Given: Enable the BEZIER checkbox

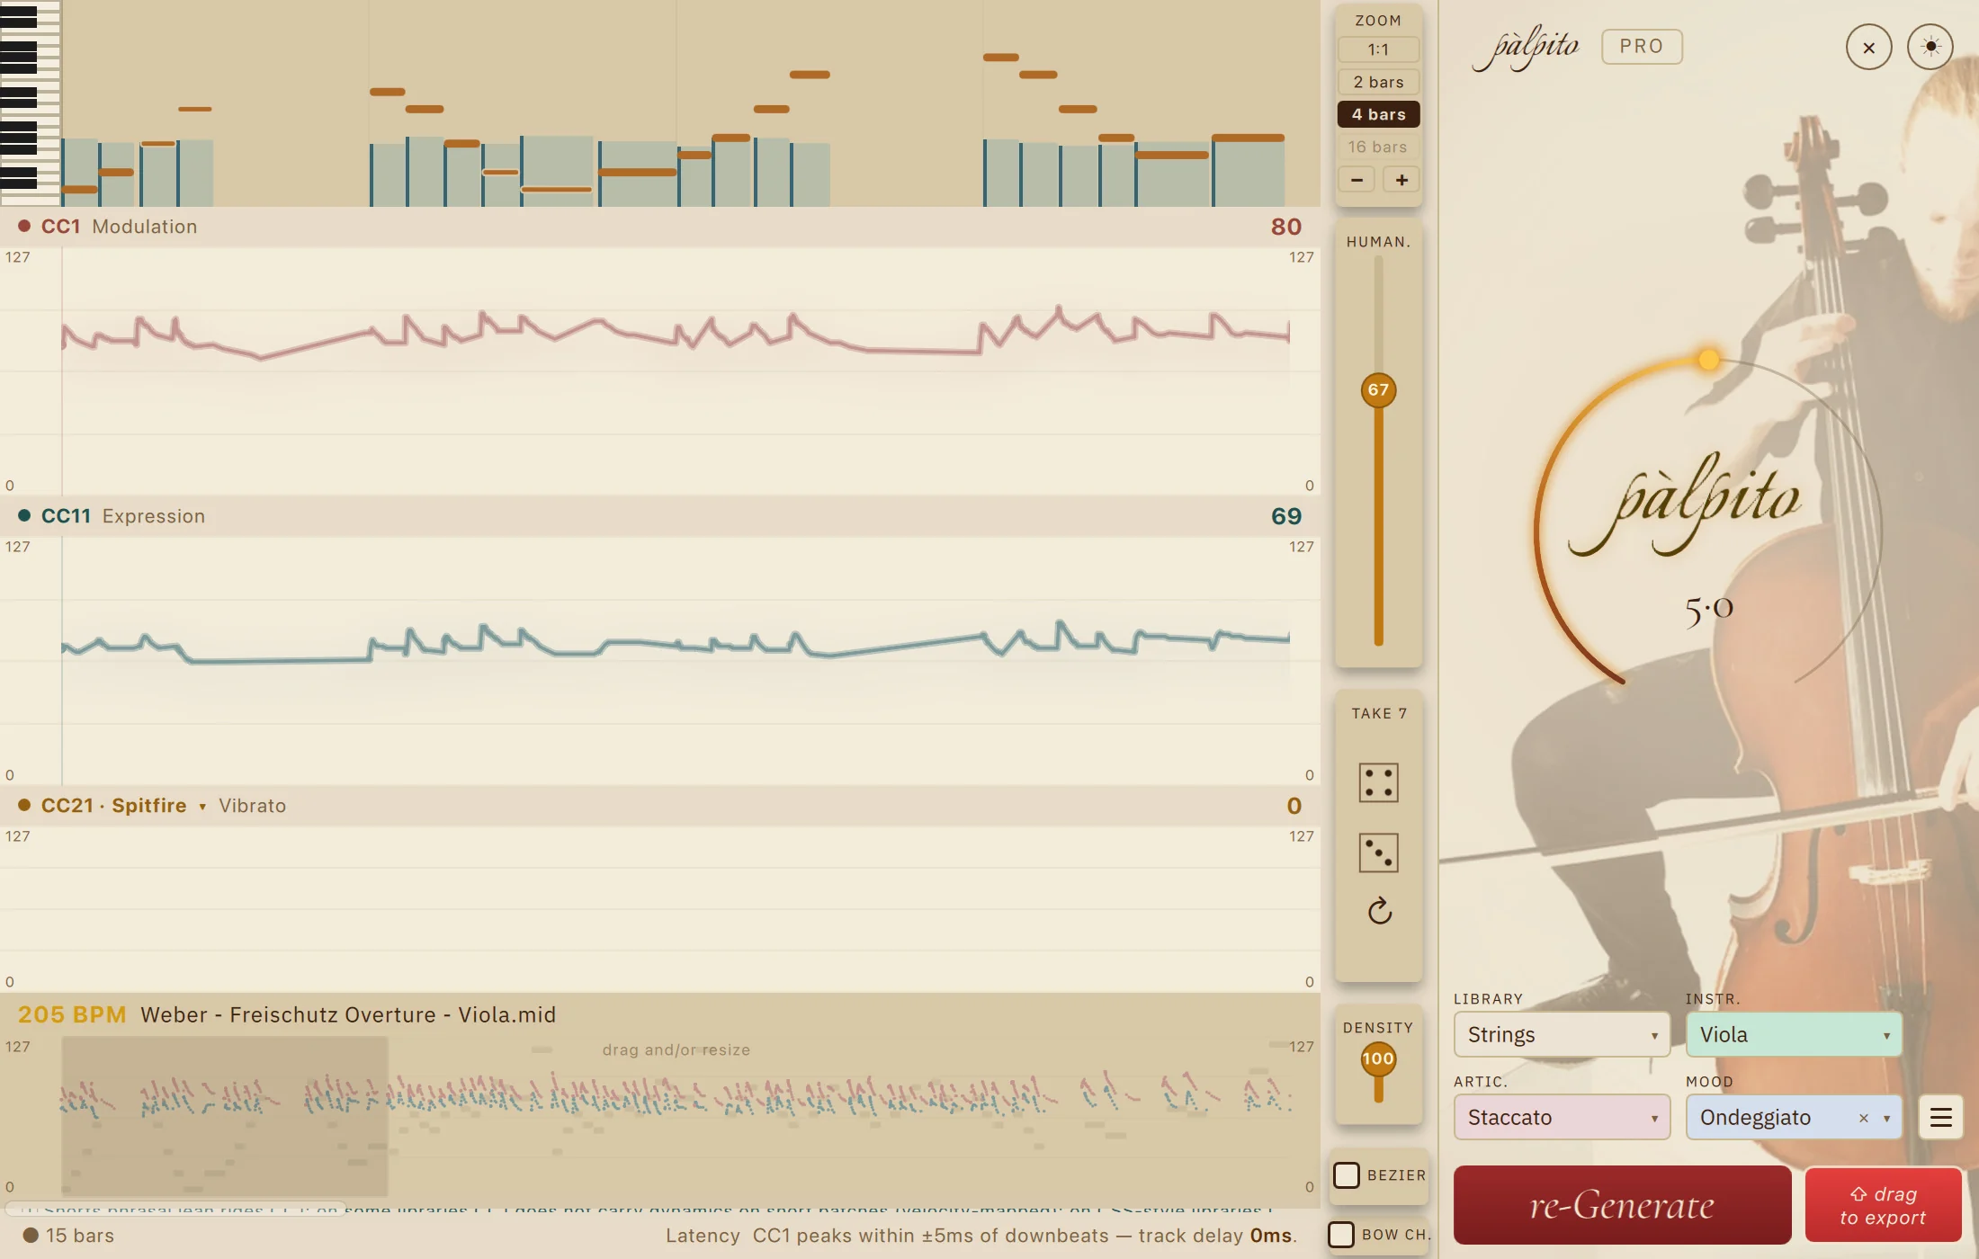Looking at the screenshot, I should coord(1346,1175).
